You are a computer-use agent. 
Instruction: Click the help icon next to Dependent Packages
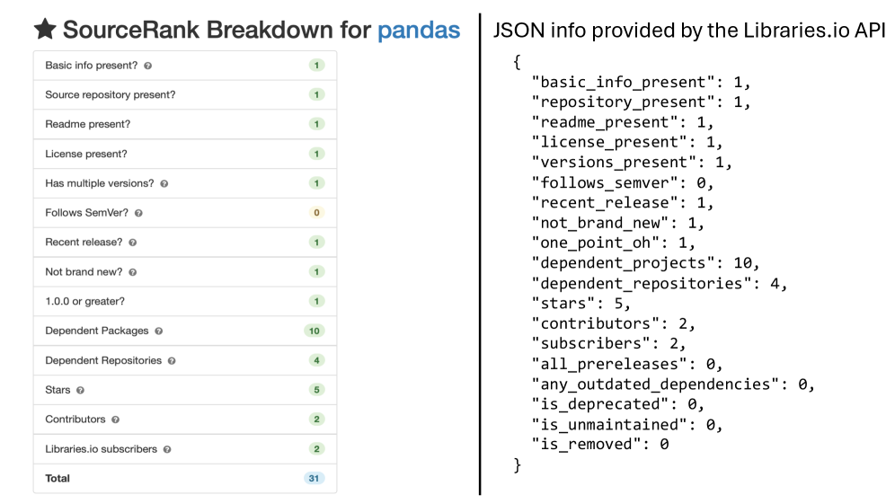(x=159, y=331)
